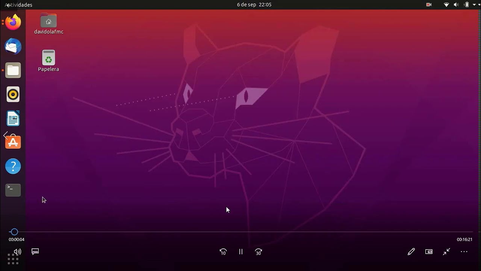Open the pencil edit tool

411,252
